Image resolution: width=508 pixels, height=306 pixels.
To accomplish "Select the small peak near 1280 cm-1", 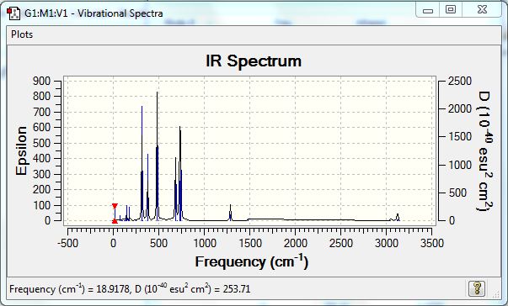I will pyautogui.click(x=230, y=213).
